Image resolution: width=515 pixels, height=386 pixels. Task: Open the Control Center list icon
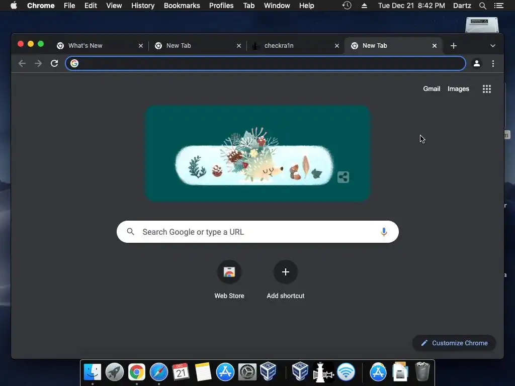coord(498,6)
